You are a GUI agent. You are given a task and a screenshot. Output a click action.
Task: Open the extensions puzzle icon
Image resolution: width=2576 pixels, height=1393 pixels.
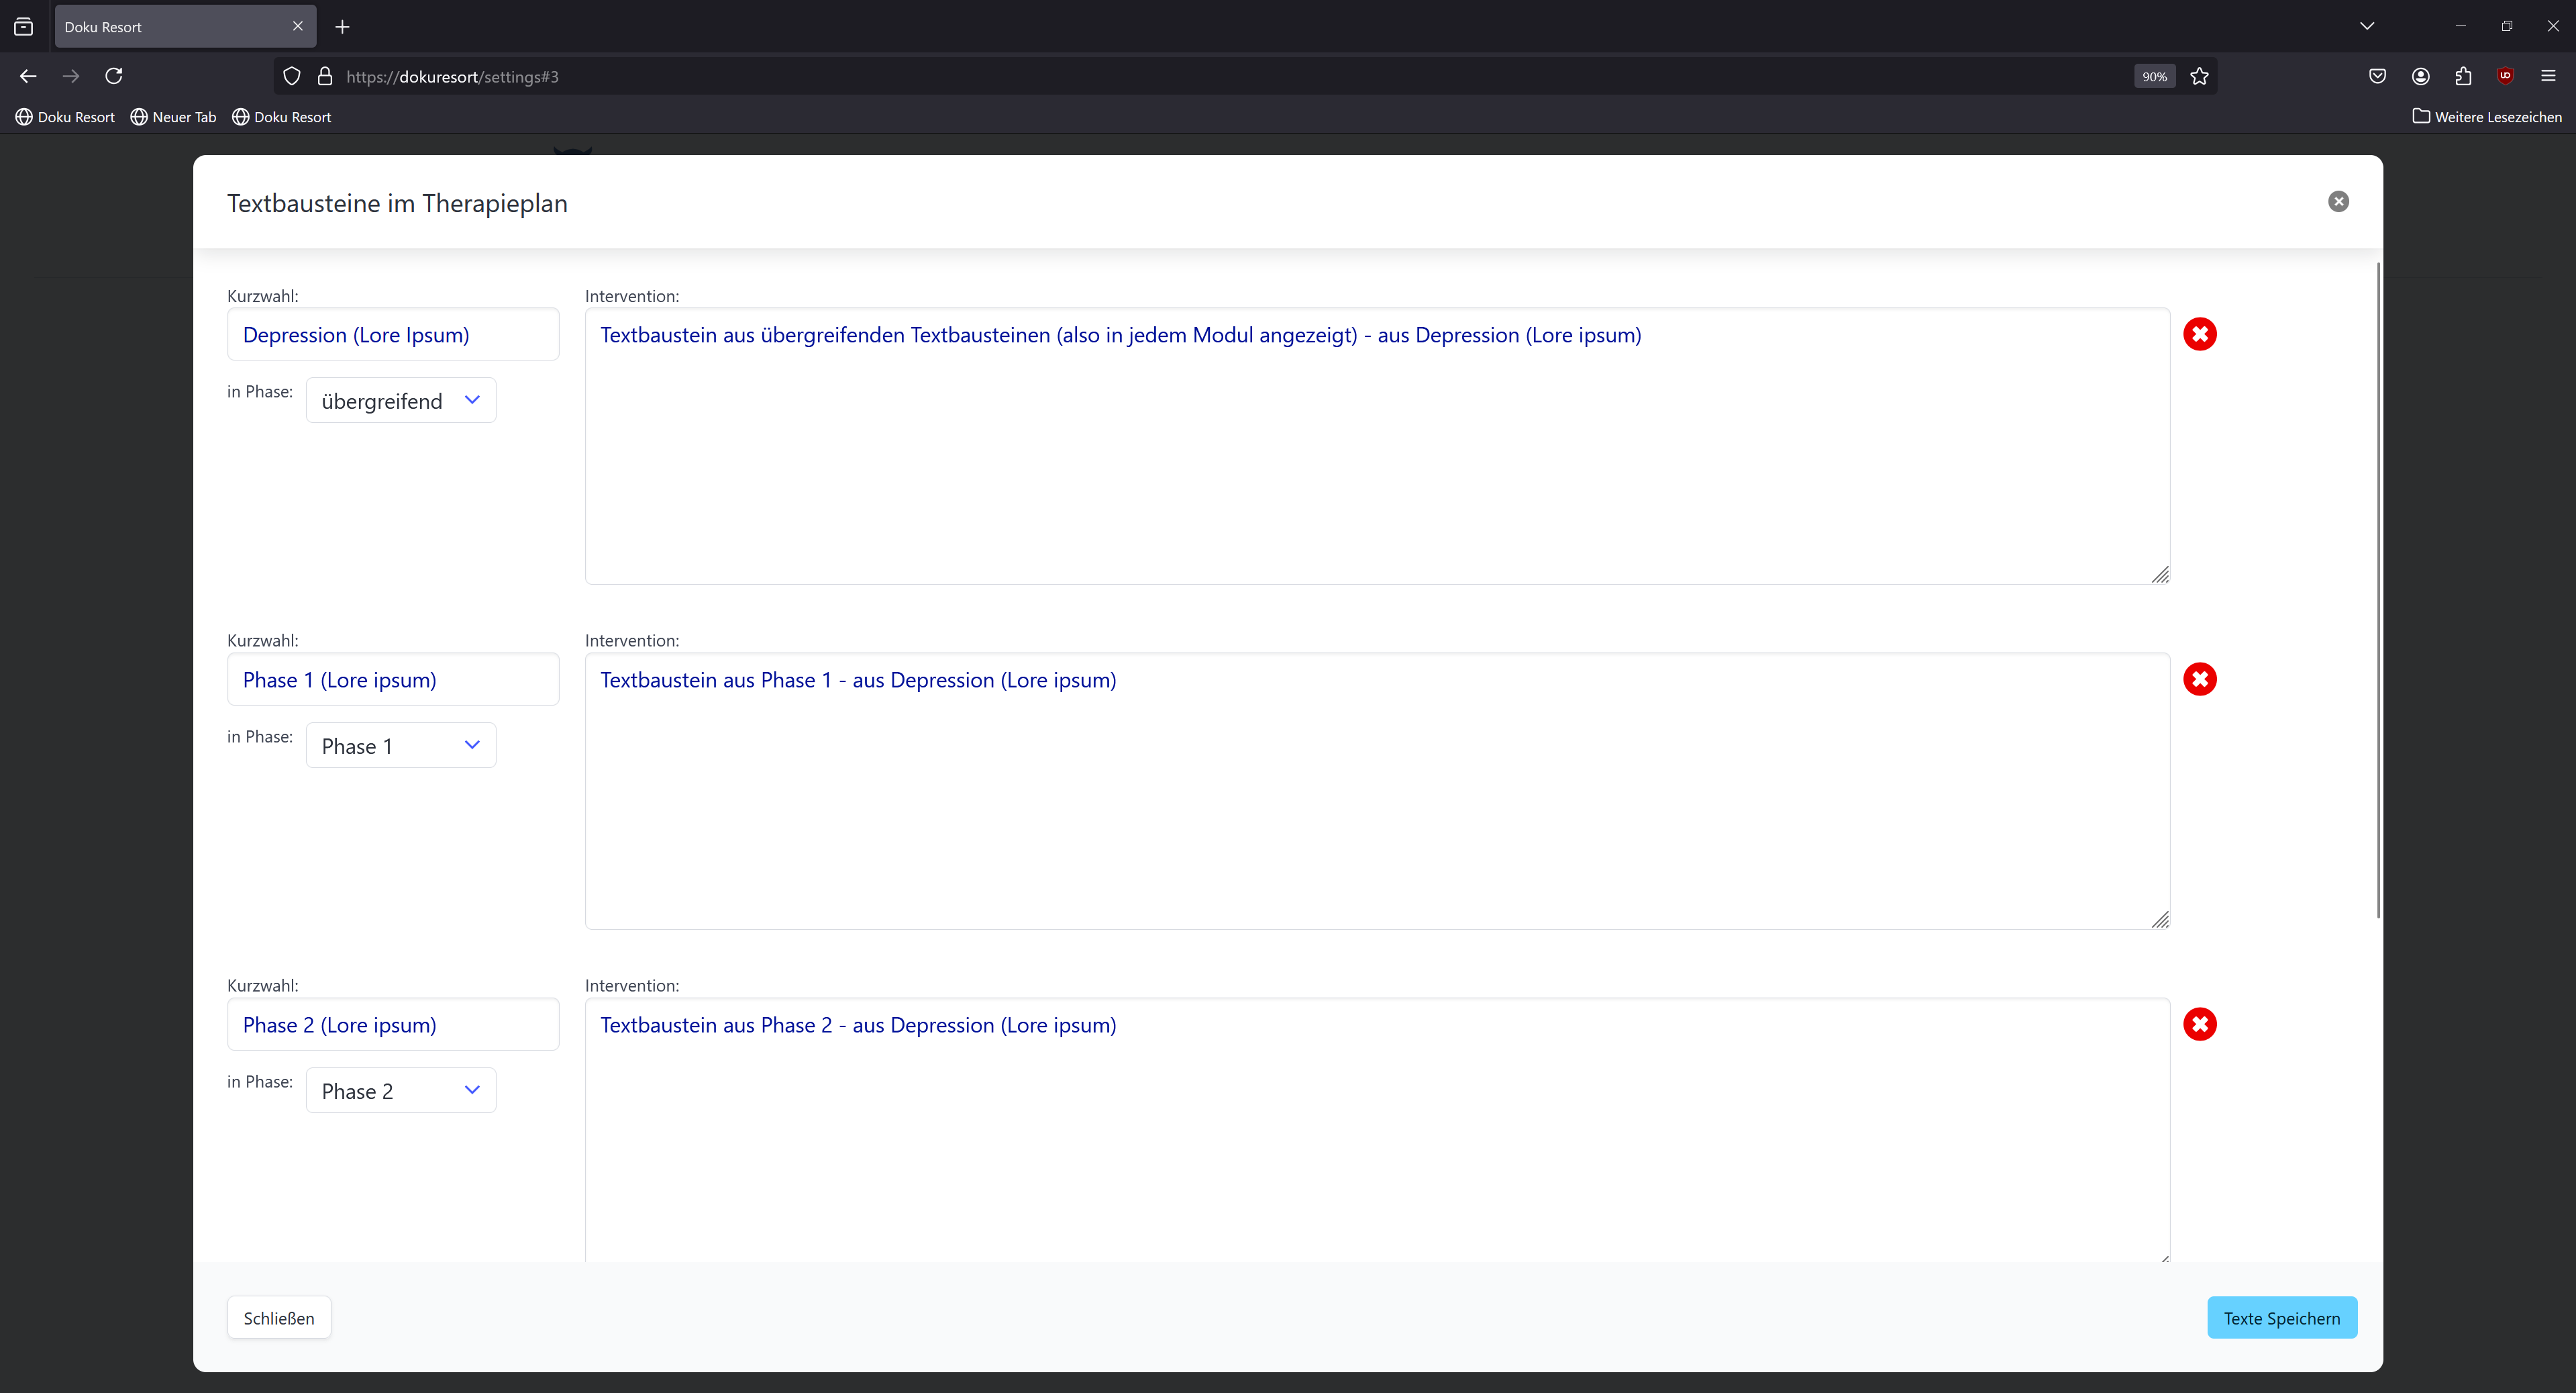click(2463, 76)
